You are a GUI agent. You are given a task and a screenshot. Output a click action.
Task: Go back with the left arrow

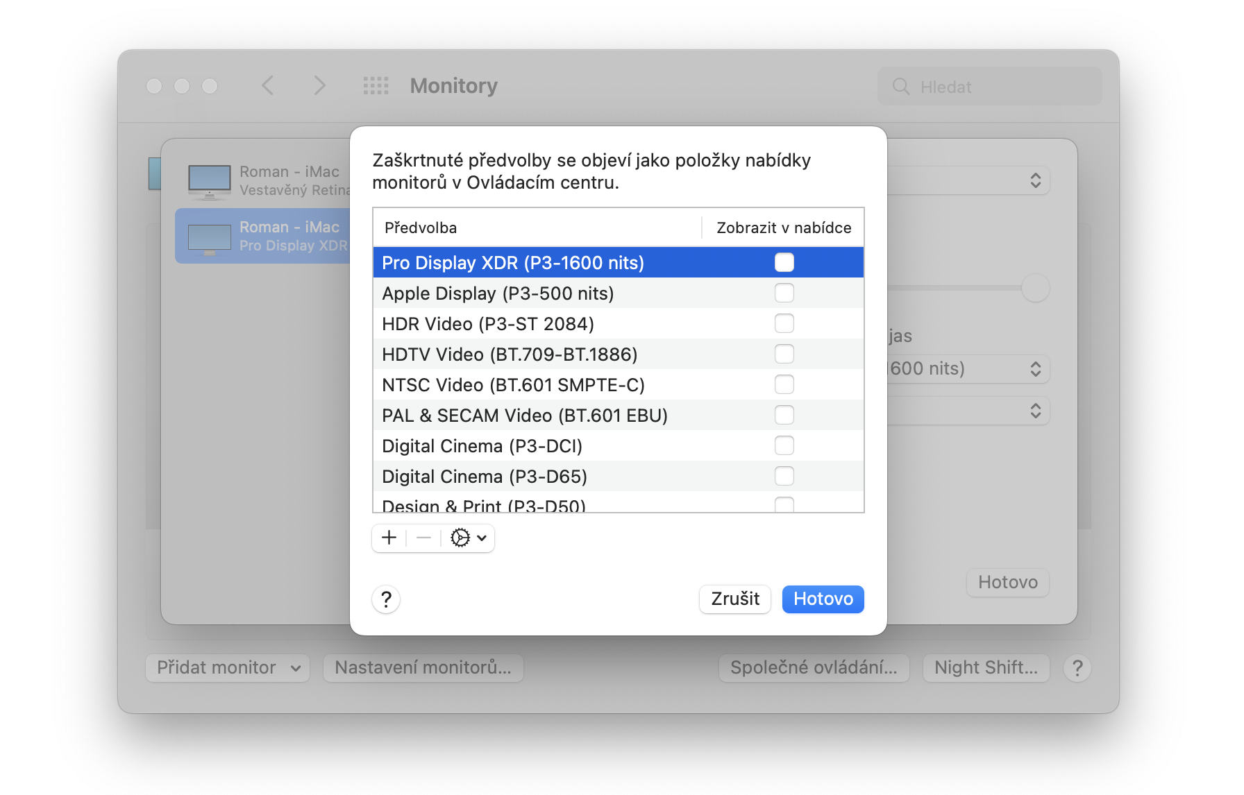(x=268, y=86)
